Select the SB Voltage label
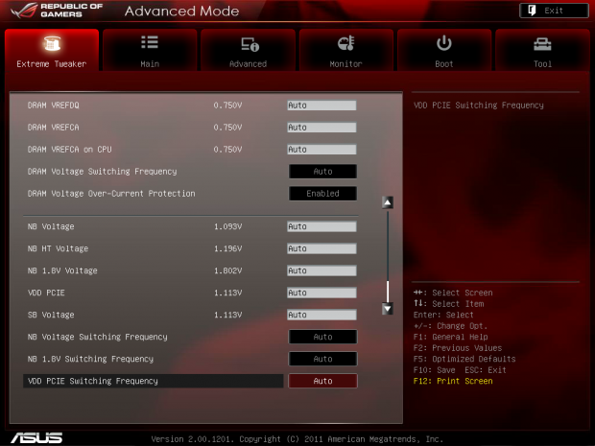 click(x=51, y=315)
